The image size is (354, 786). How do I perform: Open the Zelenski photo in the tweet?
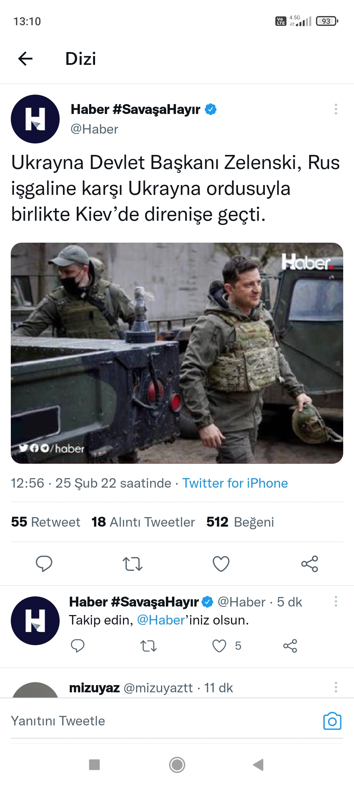coord(177,353)
